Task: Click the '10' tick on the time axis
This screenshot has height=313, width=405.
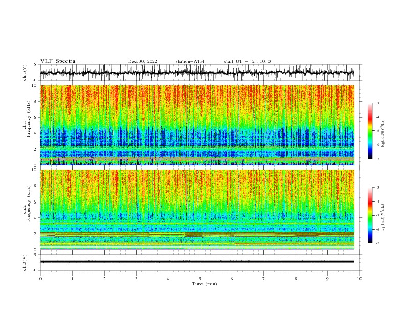Action: point(359,279)
